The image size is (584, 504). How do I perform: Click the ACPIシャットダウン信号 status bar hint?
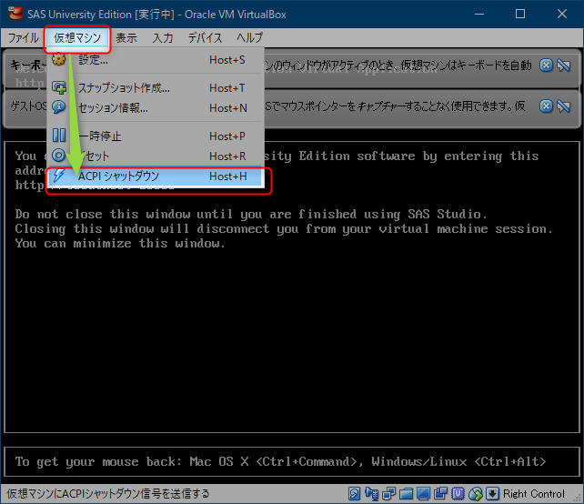point(108,494)
